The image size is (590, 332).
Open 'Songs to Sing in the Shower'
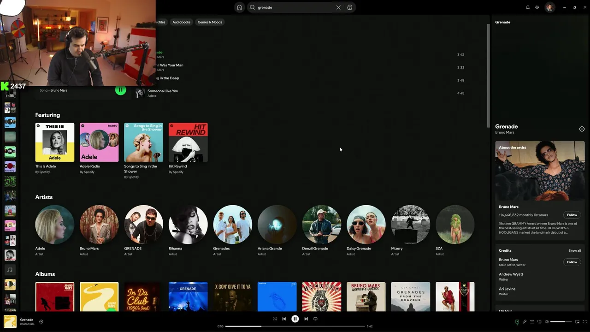(144, 142)
